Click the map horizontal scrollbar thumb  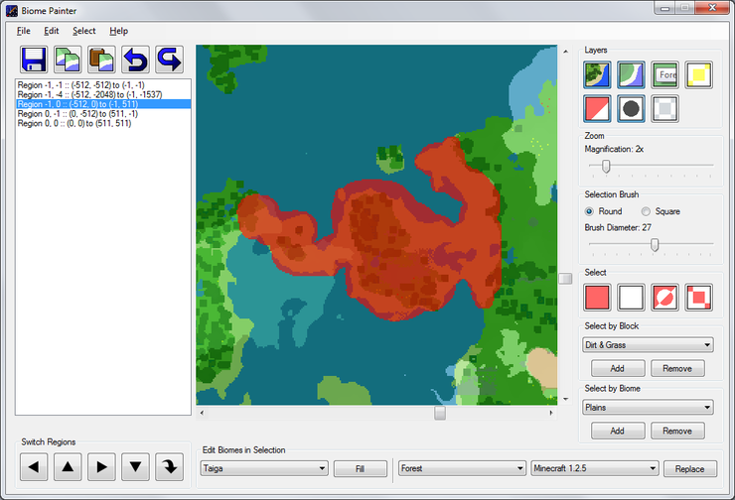(x=440, y=413)
